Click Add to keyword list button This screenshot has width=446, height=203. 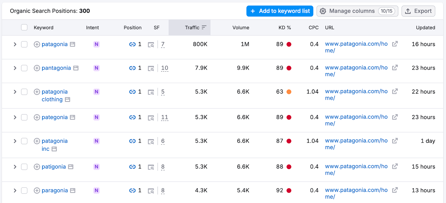coord(280,11)
